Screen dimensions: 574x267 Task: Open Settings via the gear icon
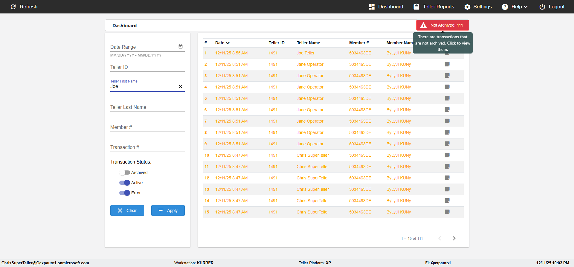tap(467, 7)
